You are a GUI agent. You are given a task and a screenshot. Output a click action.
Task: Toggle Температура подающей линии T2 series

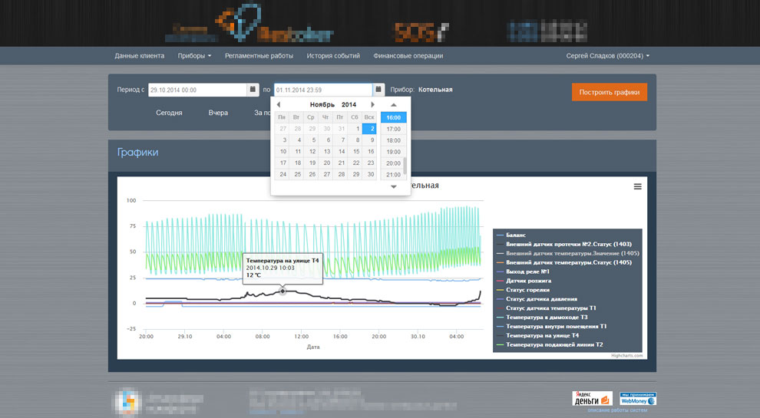554,344
